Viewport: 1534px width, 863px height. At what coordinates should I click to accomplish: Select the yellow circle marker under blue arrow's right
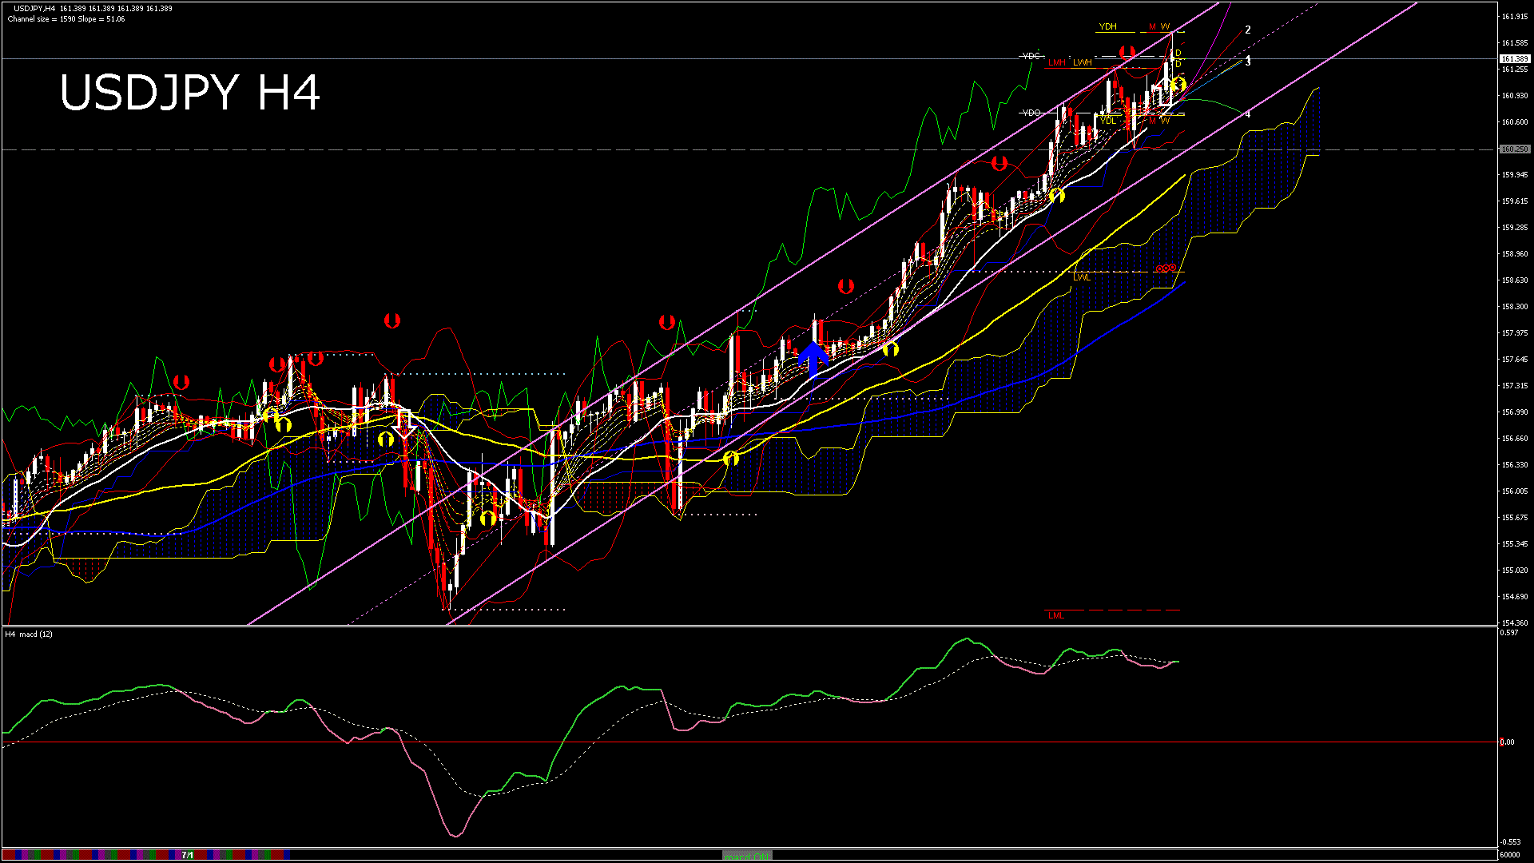891,348
